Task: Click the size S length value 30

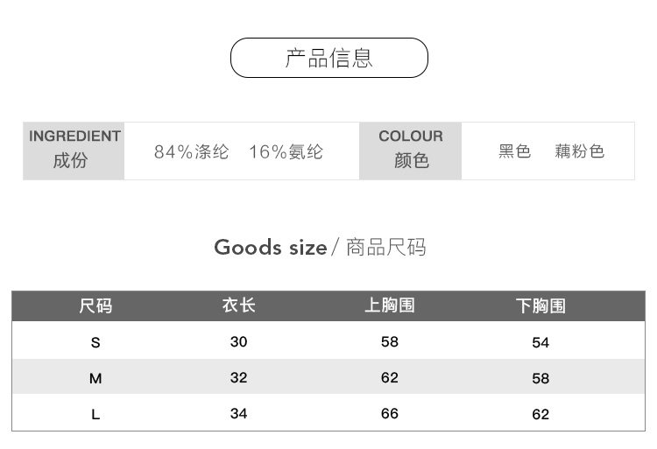Action: click(238, 341)
